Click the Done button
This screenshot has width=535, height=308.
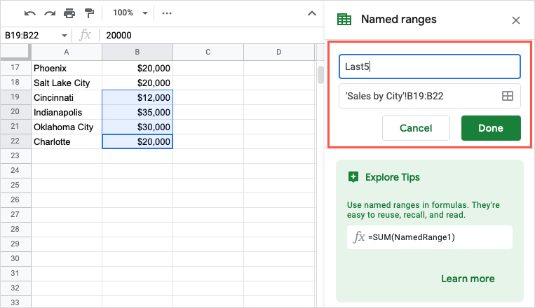(x=491, y=128)
